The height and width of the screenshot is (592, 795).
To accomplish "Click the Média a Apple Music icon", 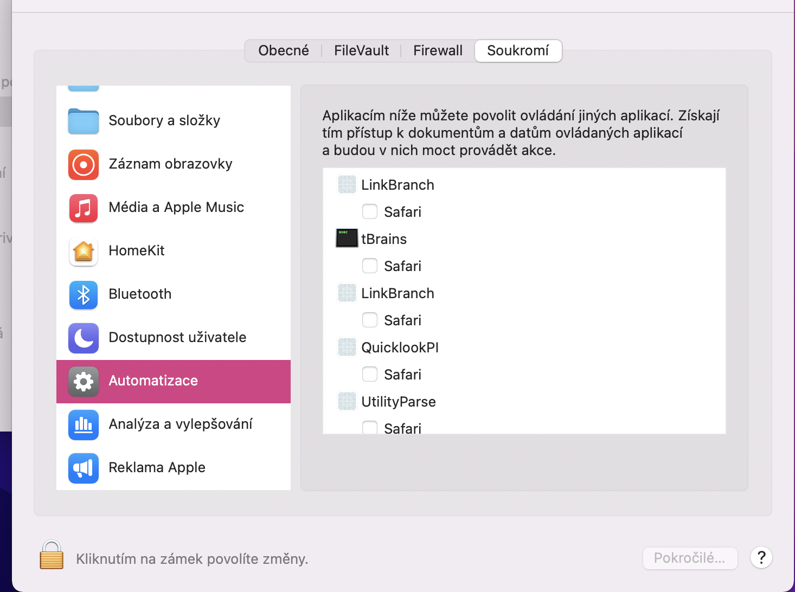I will click(x=84, y=208).
